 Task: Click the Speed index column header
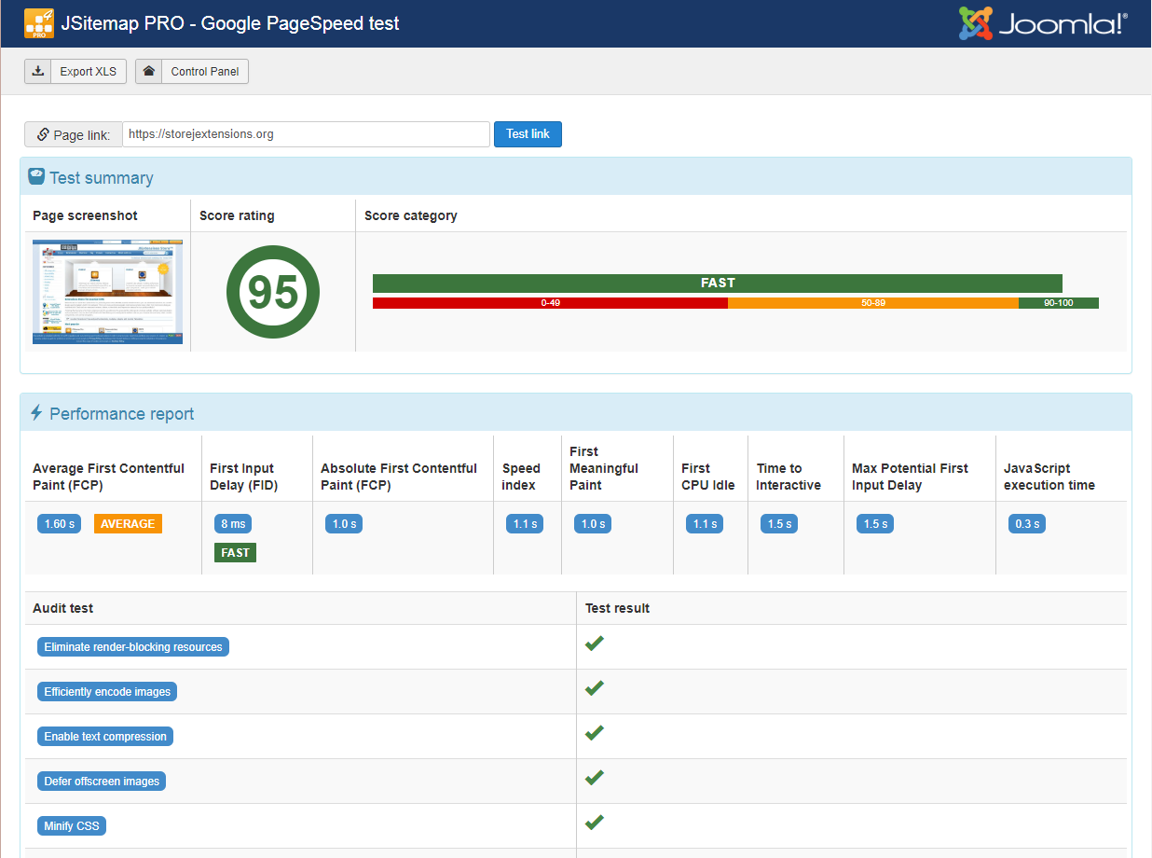click(x=521, y=477)
